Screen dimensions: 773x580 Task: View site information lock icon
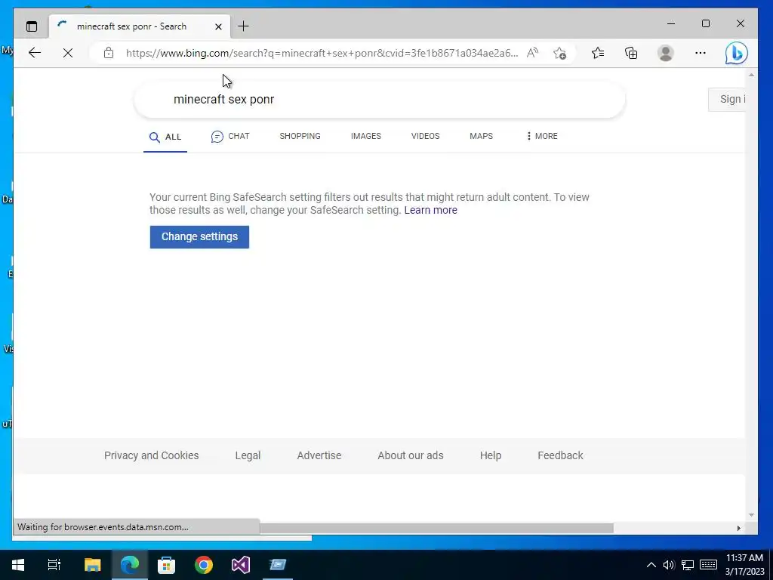point(109,53)
